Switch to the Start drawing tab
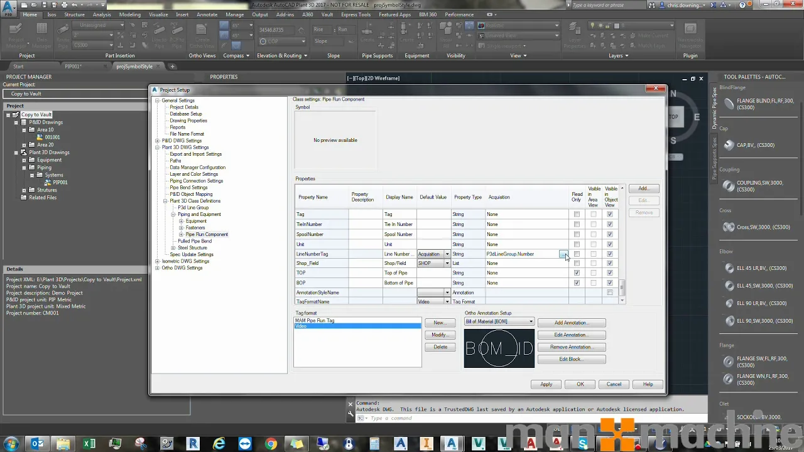The height and width of the screenshot is (452, 804). click(19, 67)
